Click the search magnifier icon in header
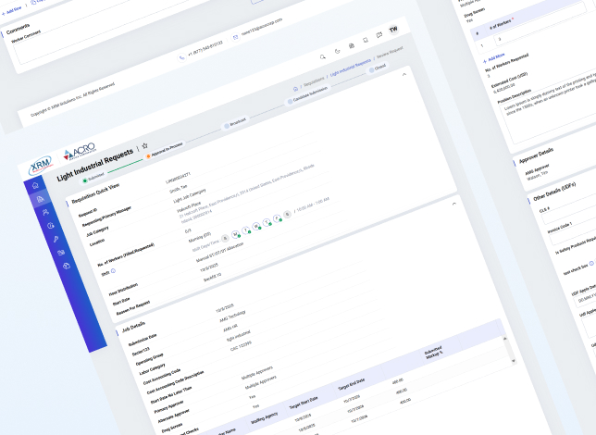Screen dimensions: 596x435 [323, 56]
